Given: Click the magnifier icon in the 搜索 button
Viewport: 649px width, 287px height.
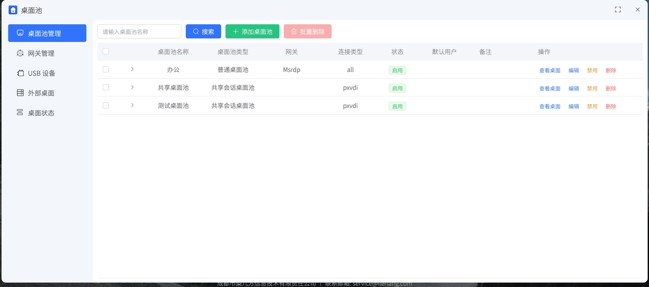Looking at the screenshot, I should point(196,31).
